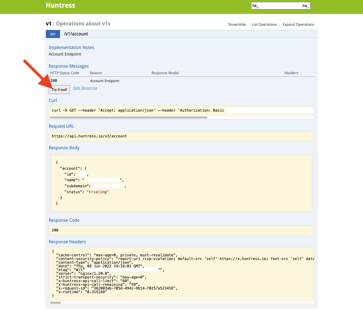Click the x-huntress-api-call-limit header line
The height and width of the screenshot is (311, 363).
(94, 281)
